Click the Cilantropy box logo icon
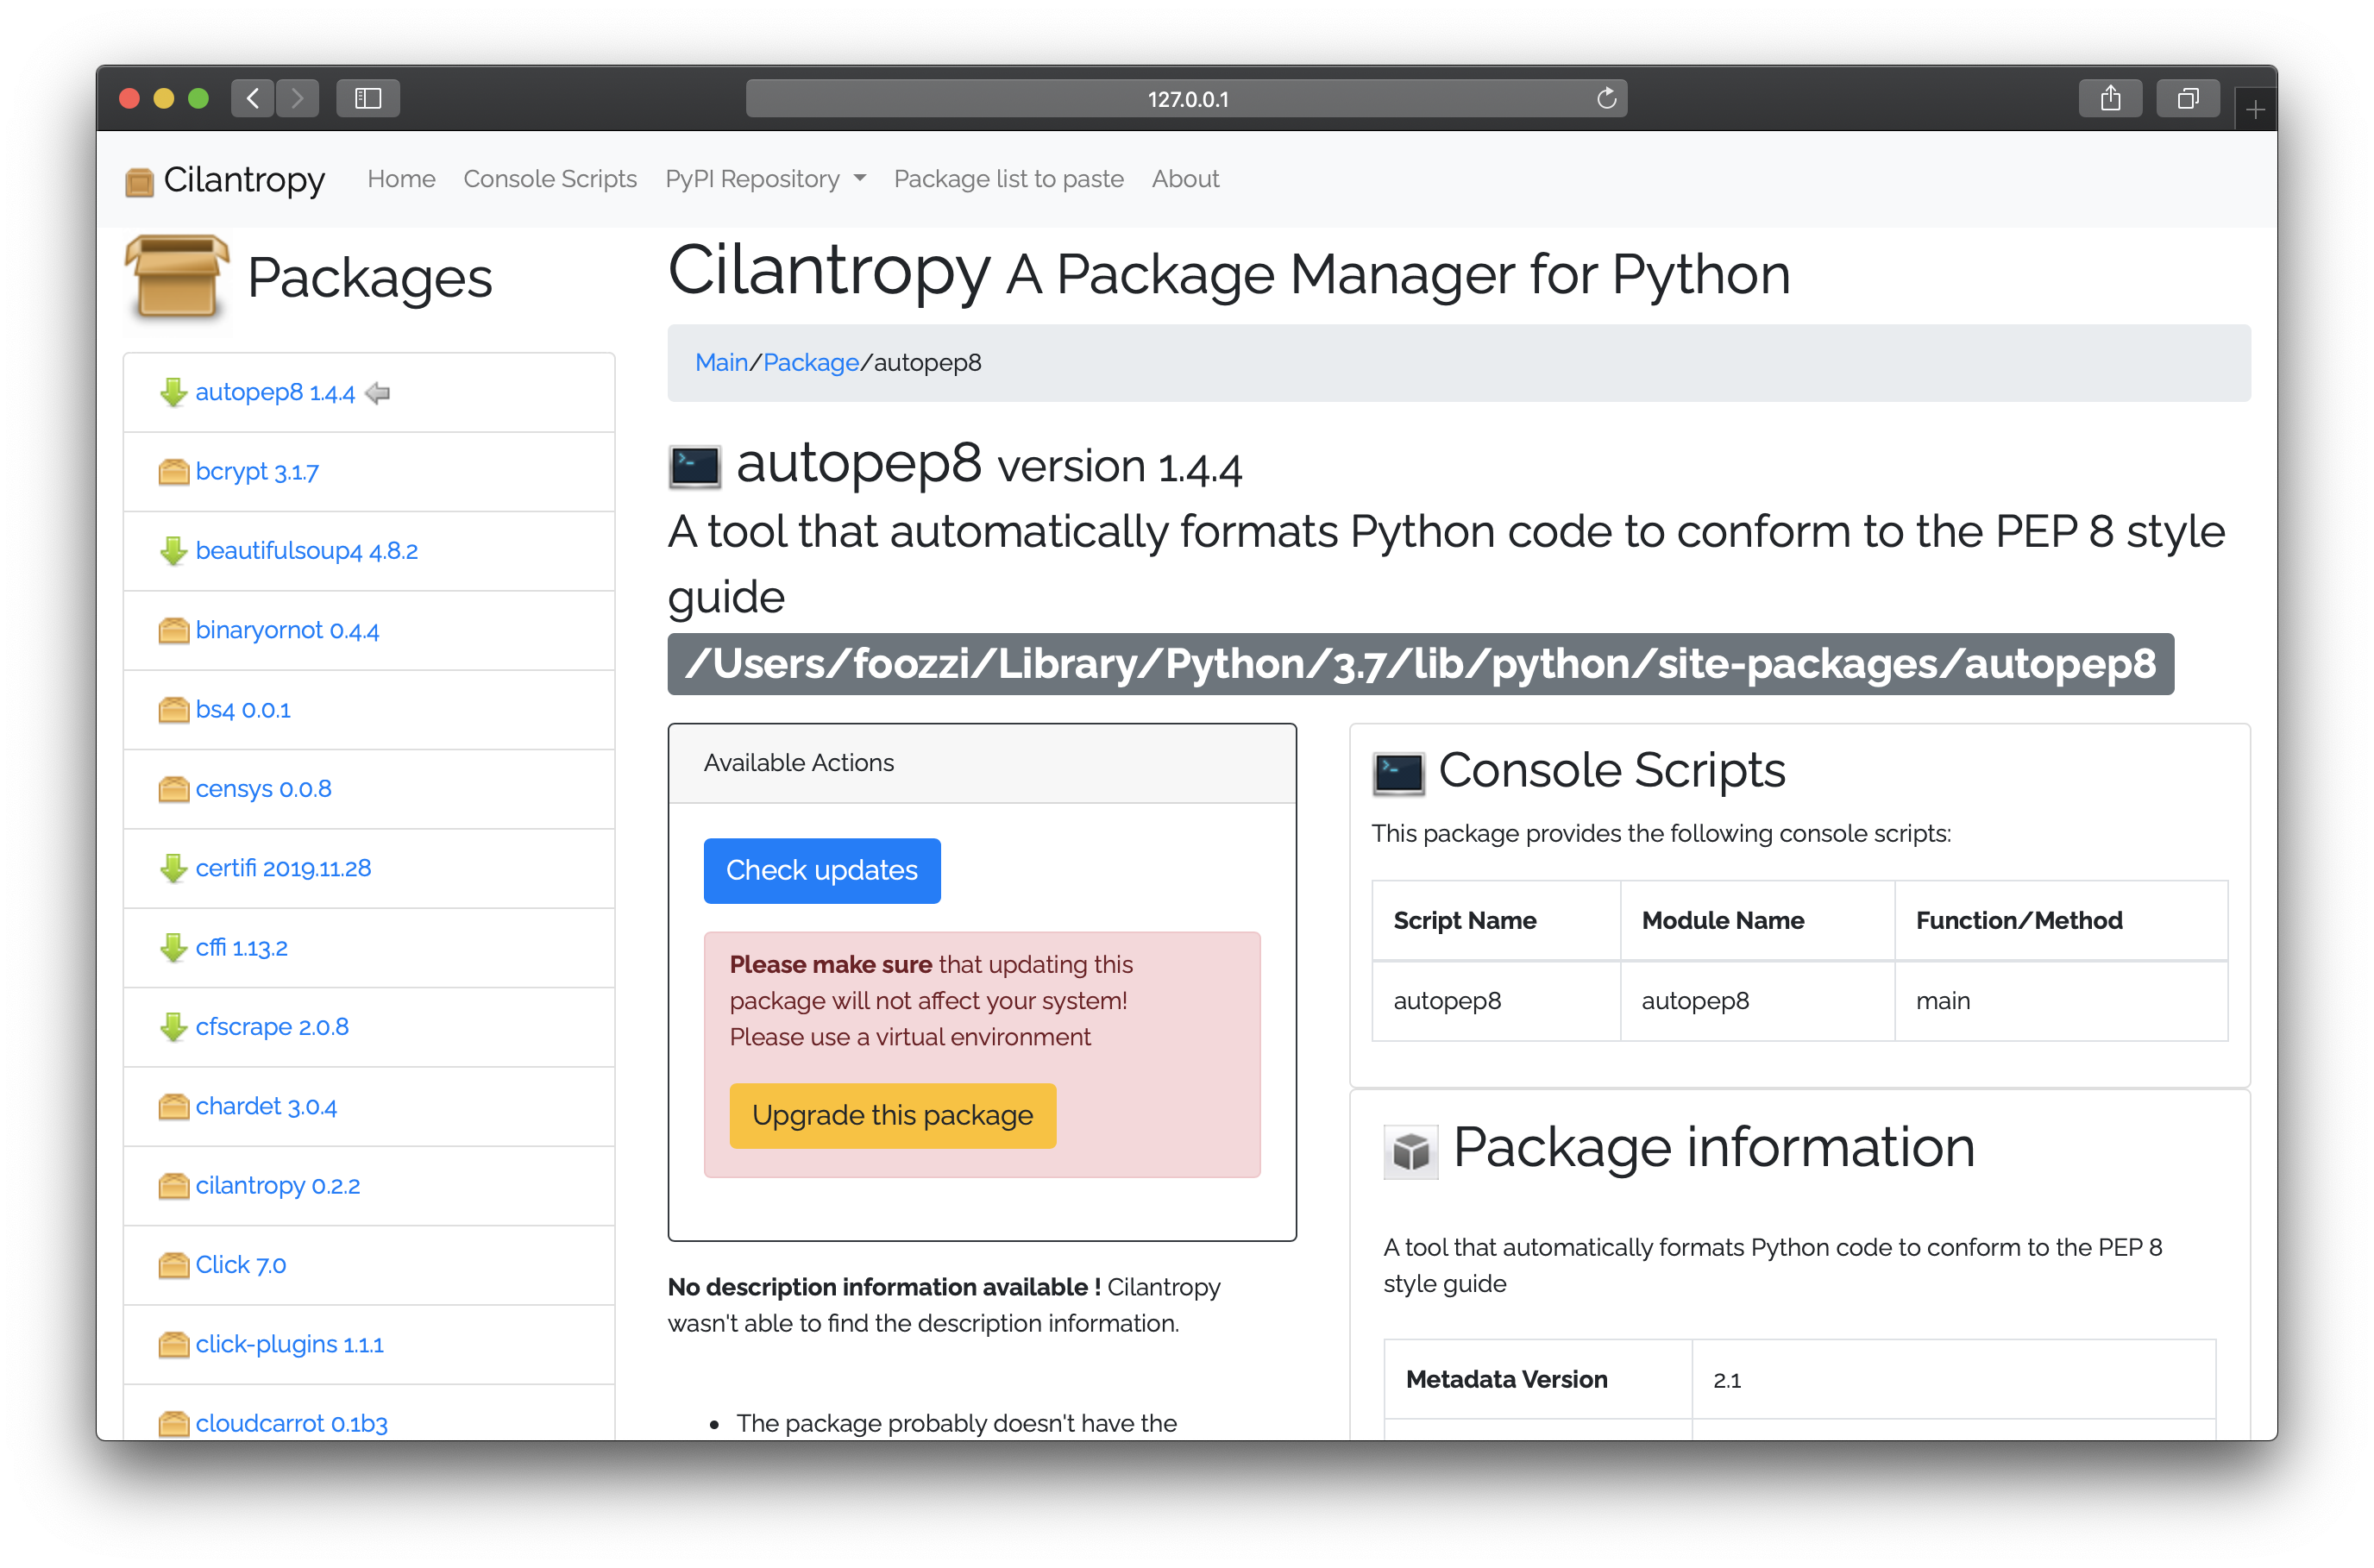Viewport: 2374px width, 1568px height. click(139, 181)
